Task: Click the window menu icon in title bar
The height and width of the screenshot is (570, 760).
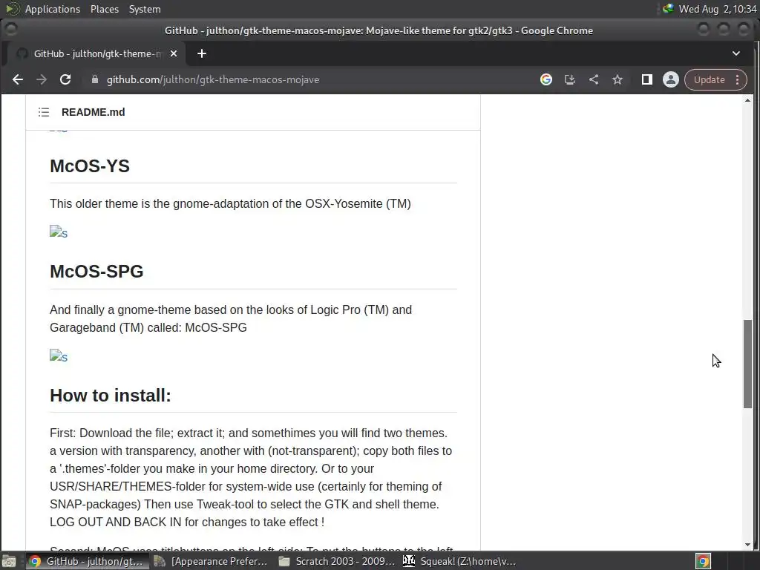Action: pos(10,30)
